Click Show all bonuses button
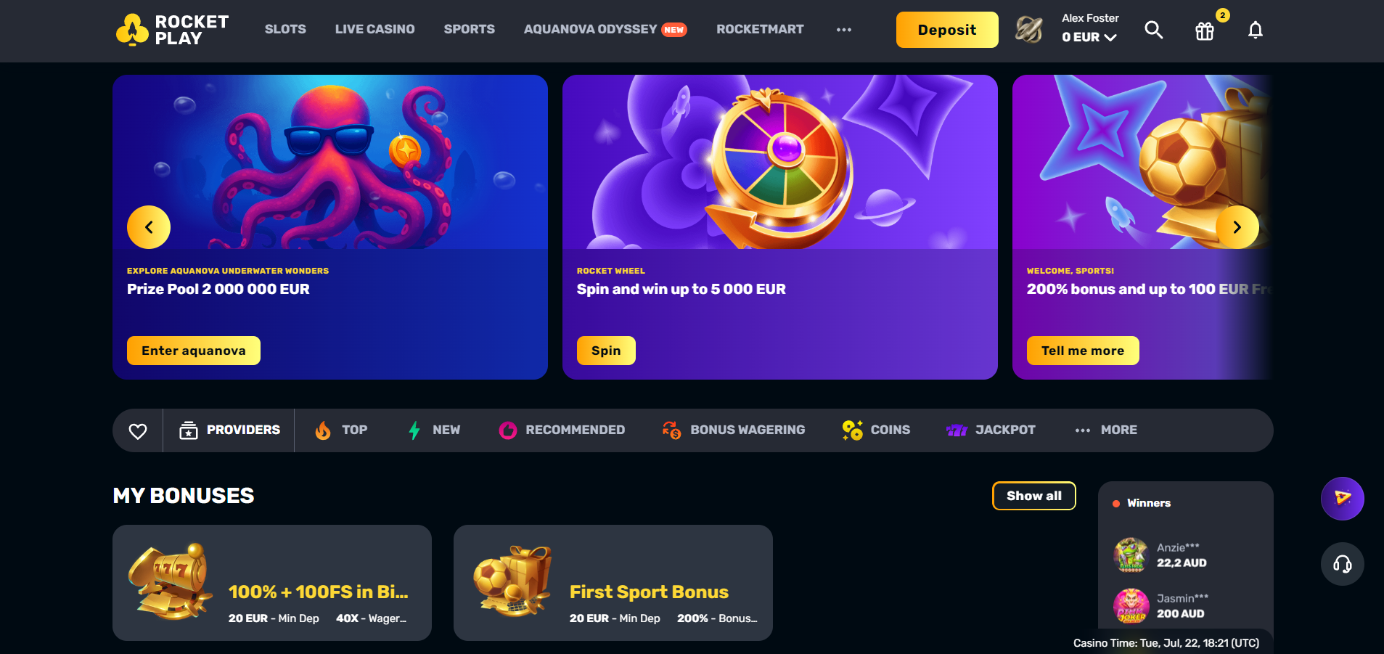The width and height of the screenshot is (1384, 654). [x=1033, y=496]
